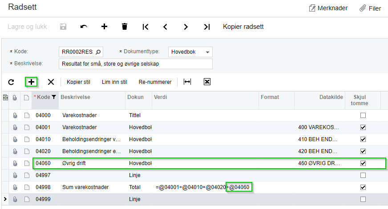Uncheck Skjul tomme for row 04060
The width and height of the screenshot is (388, 209).
tap(363, 163)
